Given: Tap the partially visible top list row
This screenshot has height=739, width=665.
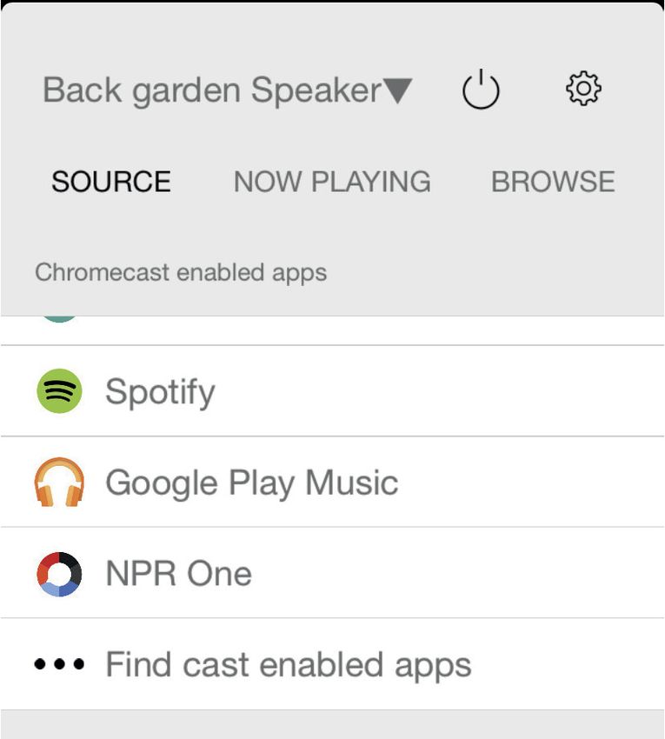Looking at the screenshot, I should coord(332,330).
